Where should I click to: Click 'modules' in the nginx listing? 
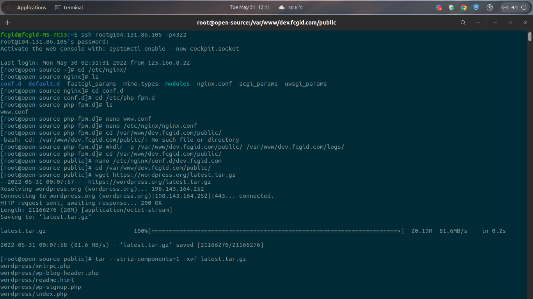(x=178, y=84)
